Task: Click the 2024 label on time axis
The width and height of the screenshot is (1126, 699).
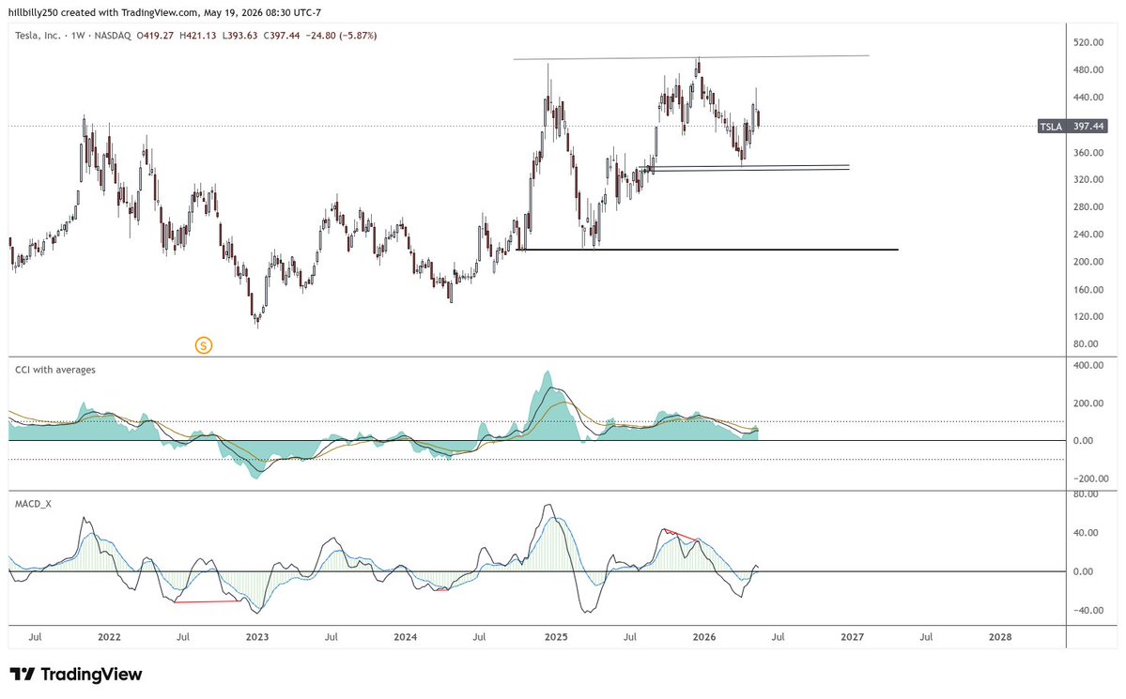Action: click(405, 637)
